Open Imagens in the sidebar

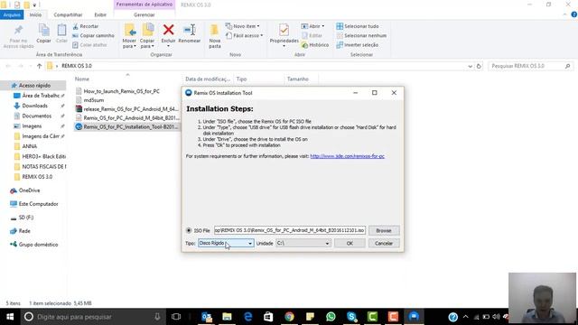point(32,126)
